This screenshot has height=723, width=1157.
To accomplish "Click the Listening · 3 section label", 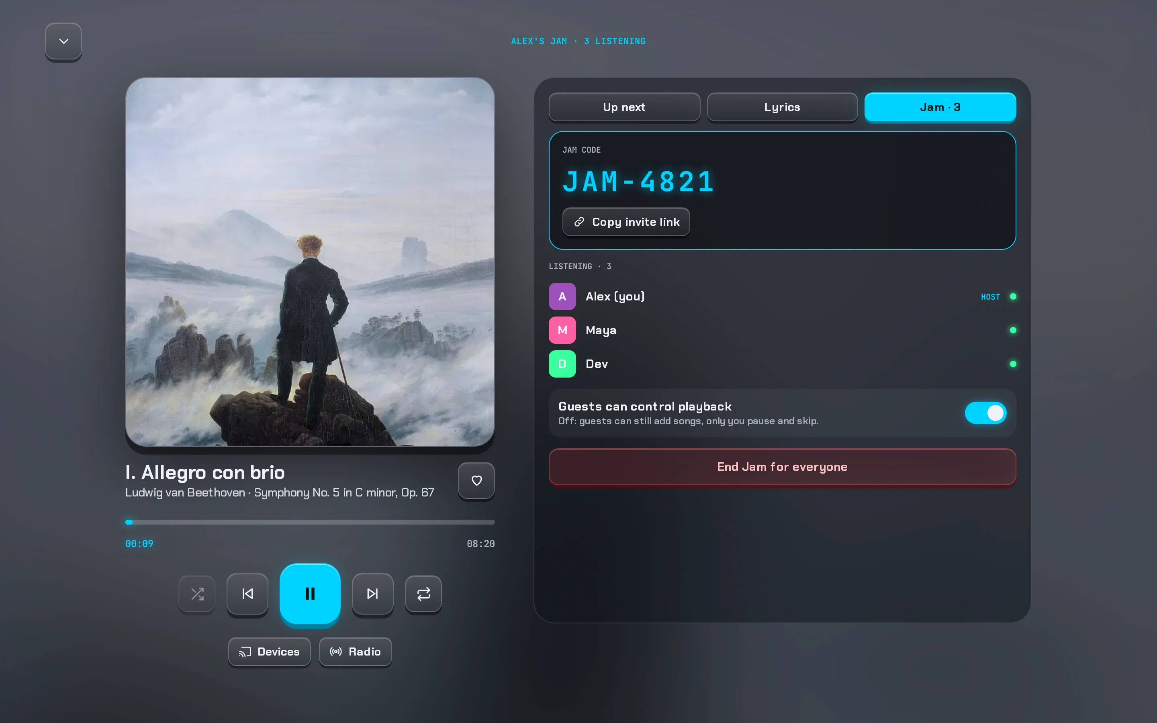I will (x=580, y=266).
